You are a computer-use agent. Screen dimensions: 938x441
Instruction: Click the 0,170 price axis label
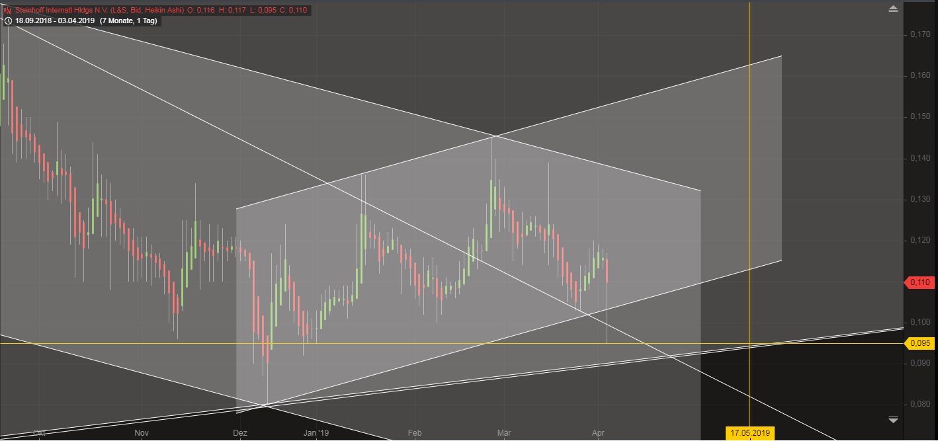click(920, 34)
